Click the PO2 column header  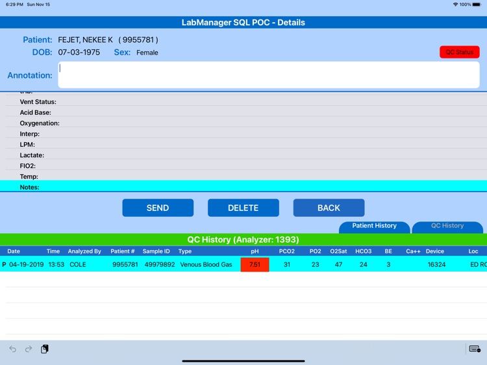click(x=315, y=251)
